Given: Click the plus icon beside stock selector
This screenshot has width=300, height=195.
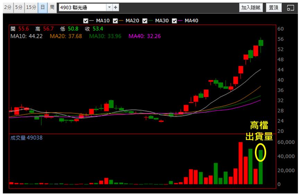Looking at the screenshot, I should click(x=115, y=8).
